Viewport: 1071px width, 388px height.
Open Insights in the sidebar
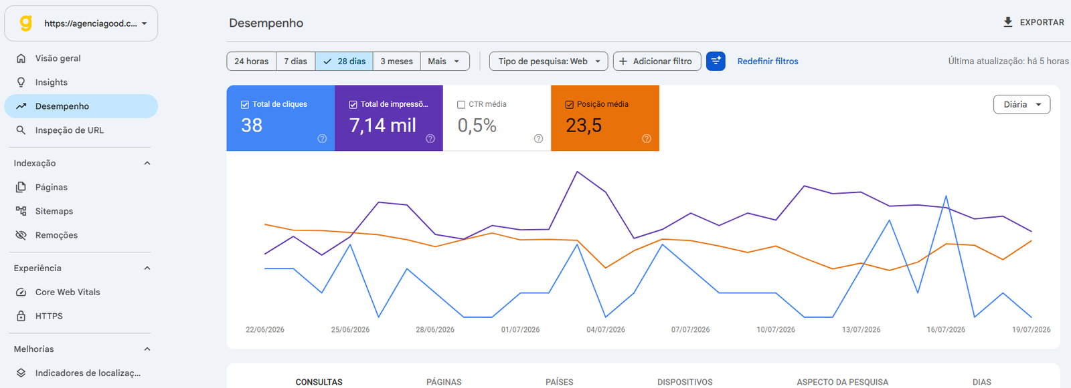(81, 82)
